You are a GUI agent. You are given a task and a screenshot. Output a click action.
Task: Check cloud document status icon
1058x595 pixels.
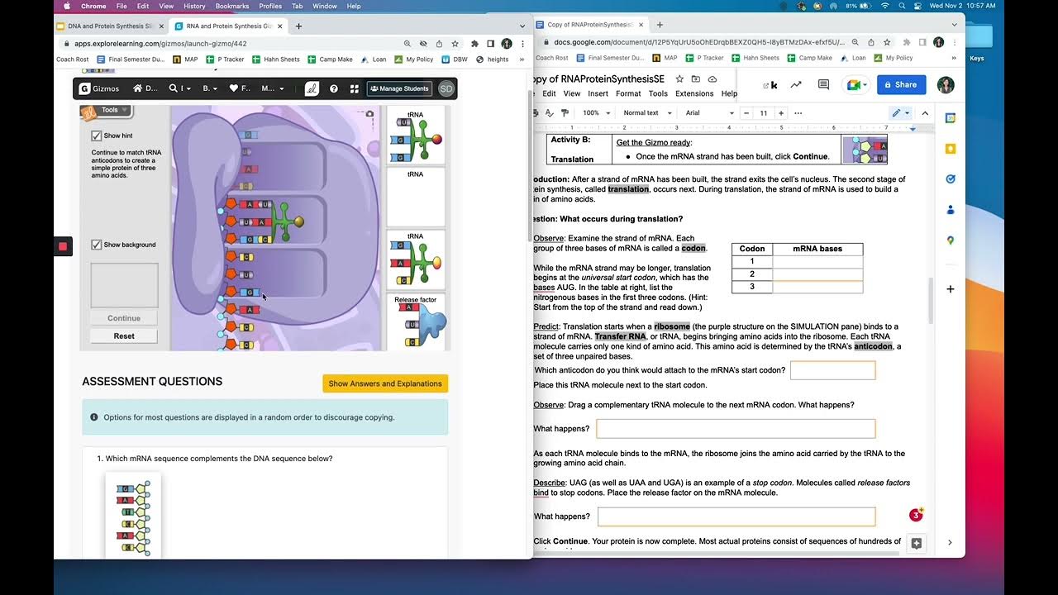(712, 79)
